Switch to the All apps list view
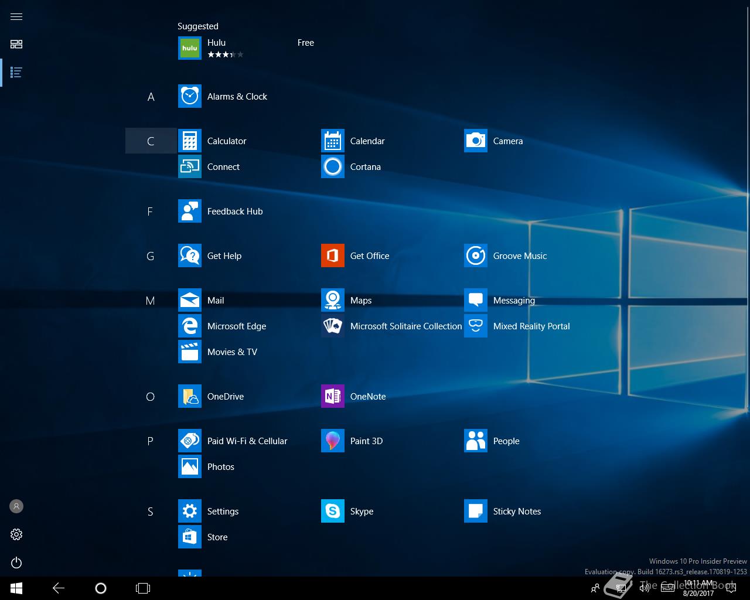750x600 pixels. (x=16, y=73)
